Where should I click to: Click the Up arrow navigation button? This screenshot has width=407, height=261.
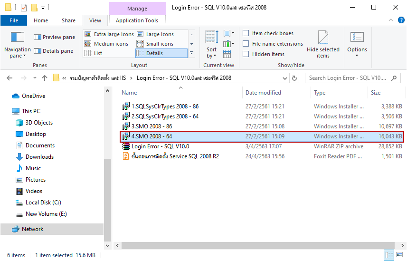click(45, 78)
